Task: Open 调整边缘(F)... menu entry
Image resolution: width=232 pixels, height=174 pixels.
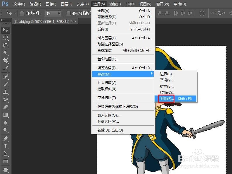Action: point(123,68)
